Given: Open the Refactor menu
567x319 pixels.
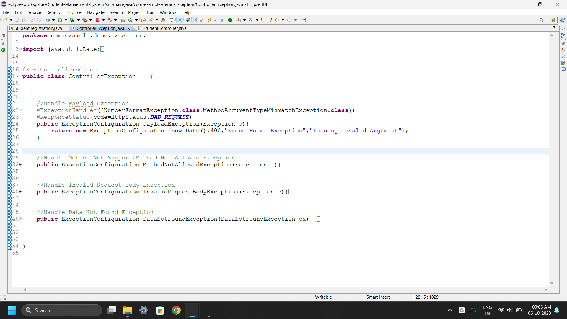Looking at the screenshot, I should click(x=54, y=12).
